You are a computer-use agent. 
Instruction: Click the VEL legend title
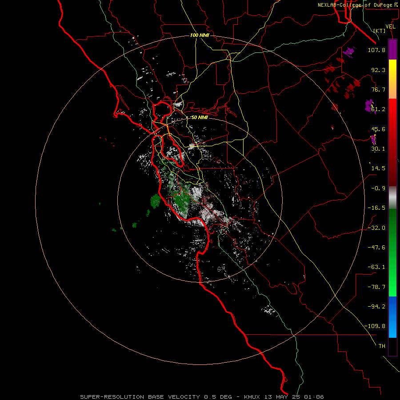[390, 27]
